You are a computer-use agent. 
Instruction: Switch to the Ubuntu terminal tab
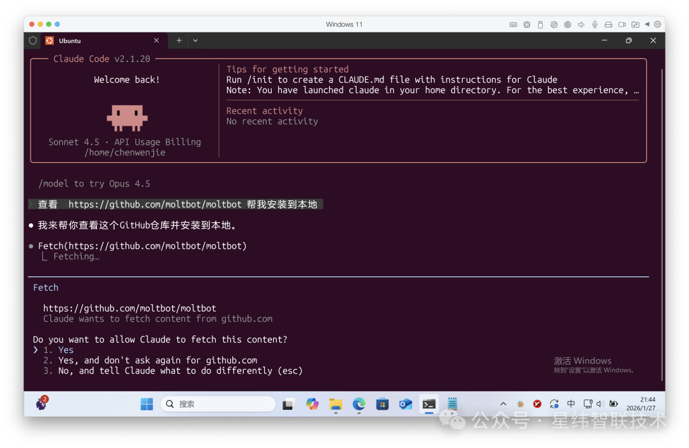(96, 40)
